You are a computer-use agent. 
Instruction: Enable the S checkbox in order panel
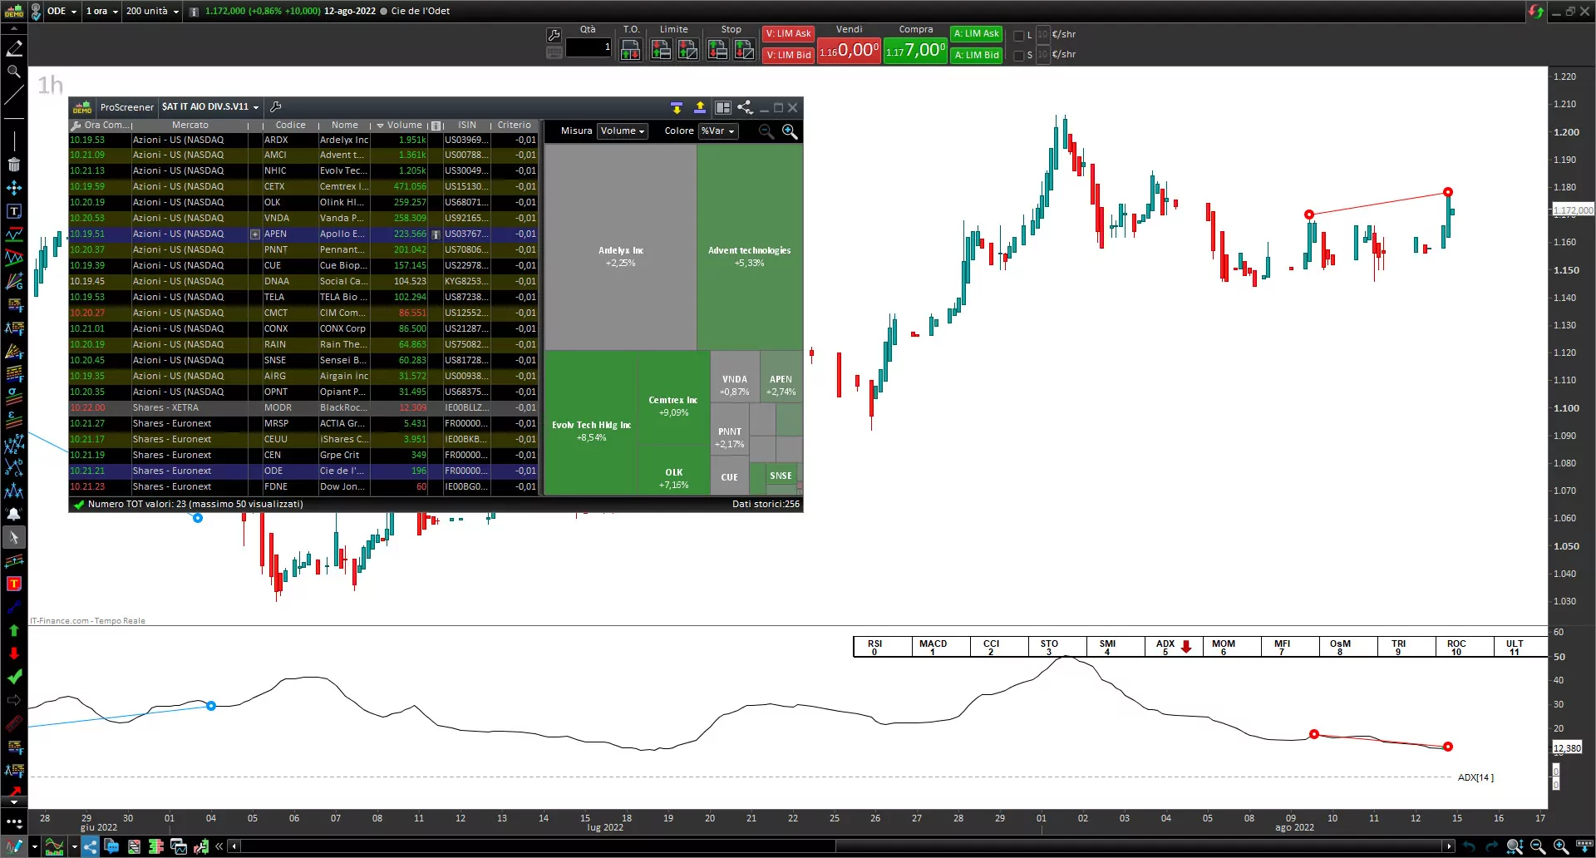1018,55
